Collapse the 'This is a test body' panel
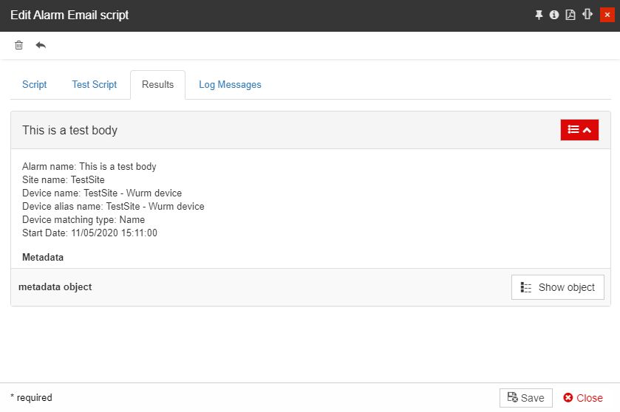 pos(579,130)
